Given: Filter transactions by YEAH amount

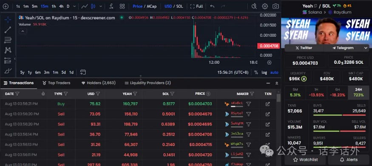Looking at the screenshot, I should point(135,94).
